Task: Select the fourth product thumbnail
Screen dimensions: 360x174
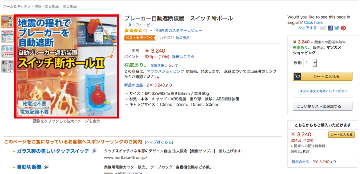Action: click(x=8, y=66)
